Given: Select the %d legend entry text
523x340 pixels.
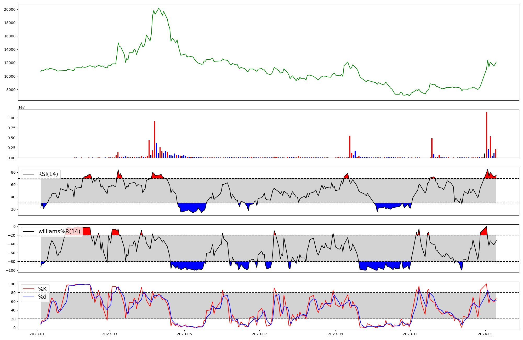Looking at the screenshot, I should click(x=42, y=297).
